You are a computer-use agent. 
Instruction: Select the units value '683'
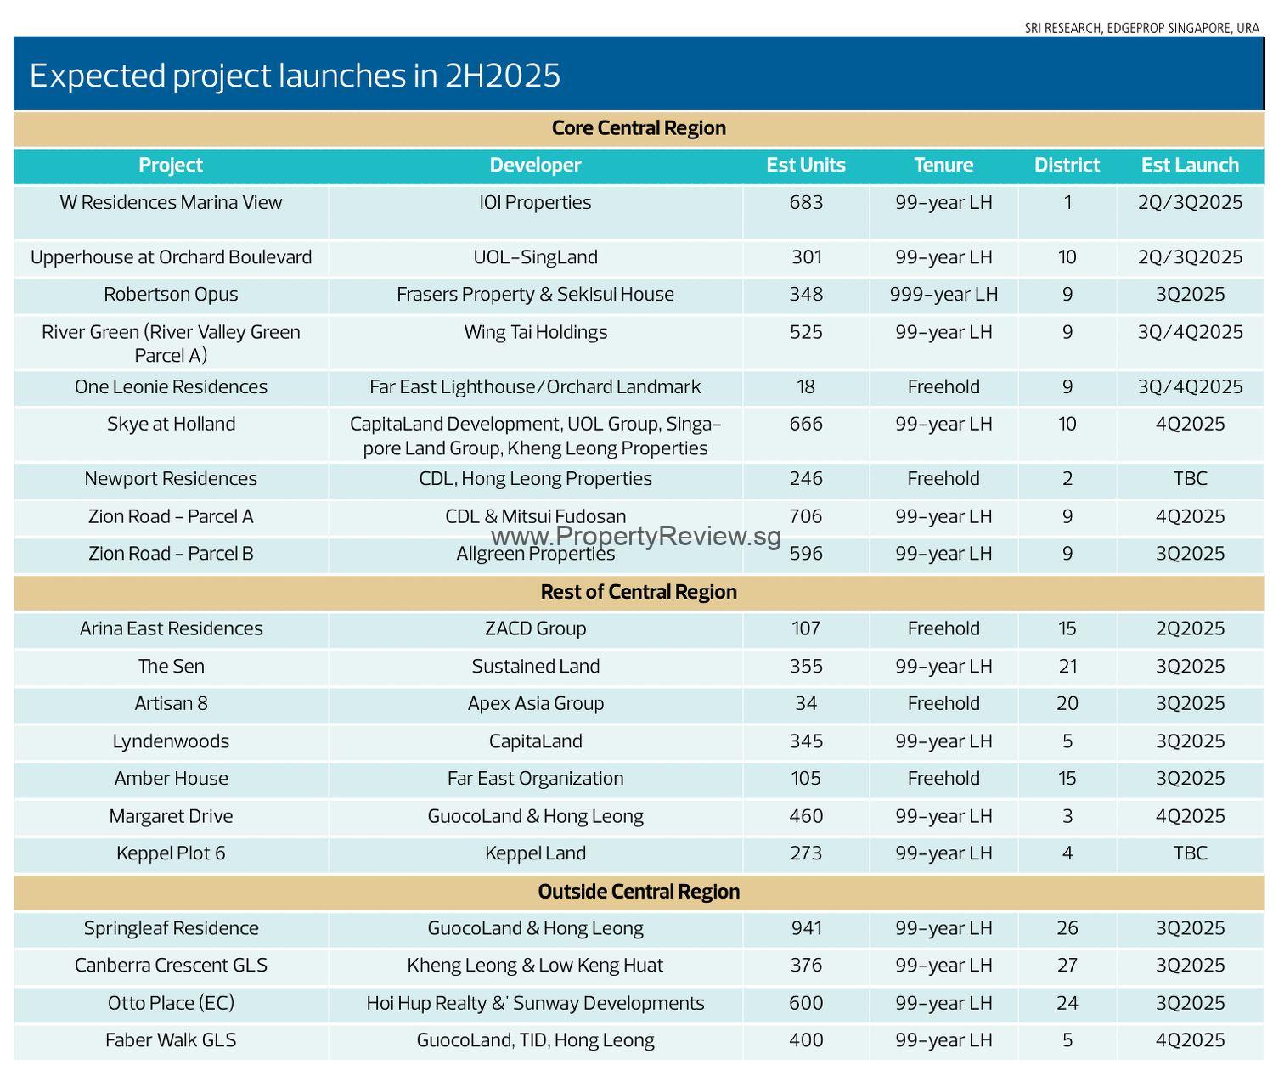(806, 203)
